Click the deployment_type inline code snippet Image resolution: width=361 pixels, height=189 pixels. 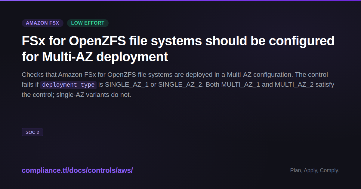click(x=68, y=85)
